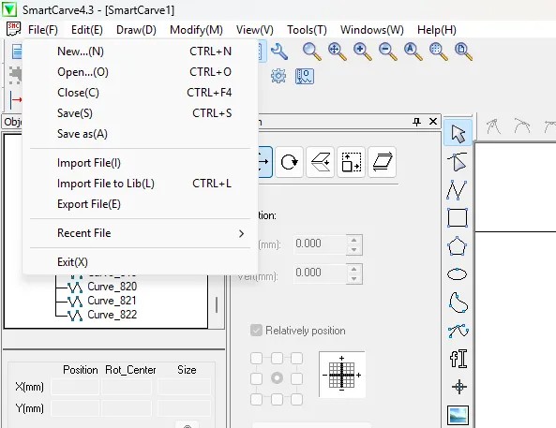This screenshot has width=556, height=428.
Task: Decrease the horizontal position value stepper
Action: 353,250
